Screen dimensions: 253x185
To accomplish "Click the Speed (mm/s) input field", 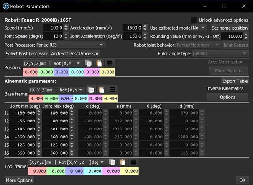I will (52, 28).
